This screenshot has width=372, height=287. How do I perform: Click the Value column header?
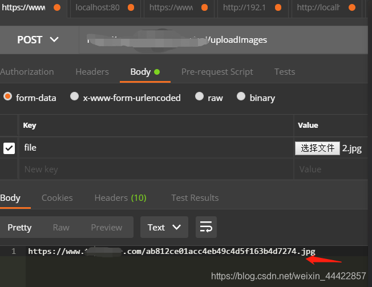(x=308, y=125)
